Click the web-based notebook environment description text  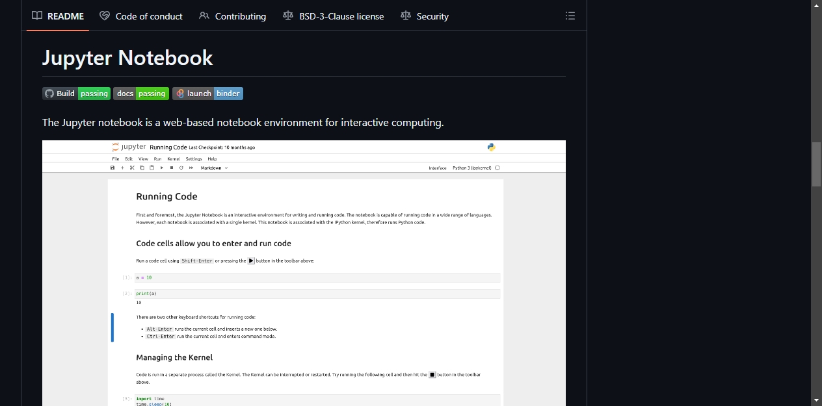(243, 123)
